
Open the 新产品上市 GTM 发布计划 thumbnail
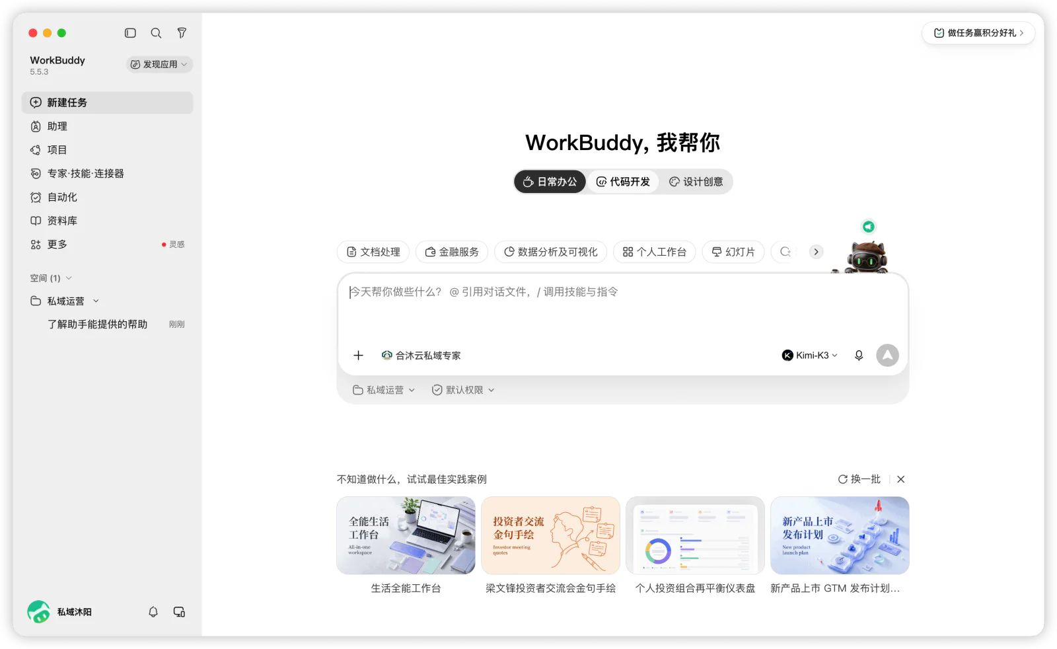840,535
